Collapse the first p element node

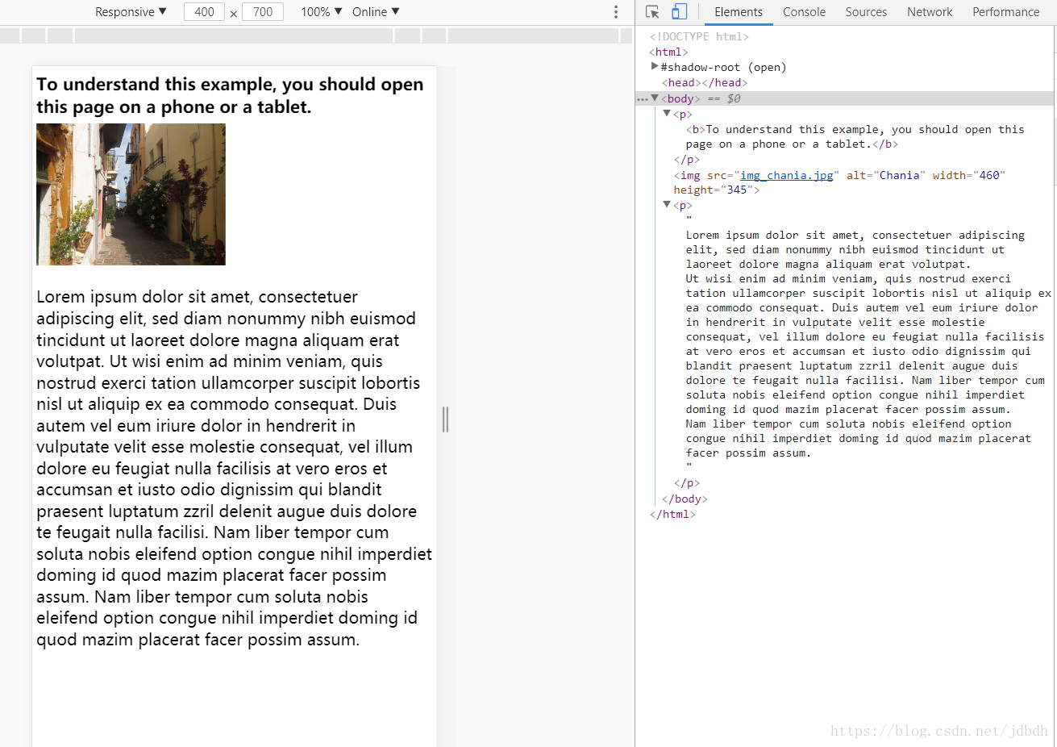click(x=667, y=114)
